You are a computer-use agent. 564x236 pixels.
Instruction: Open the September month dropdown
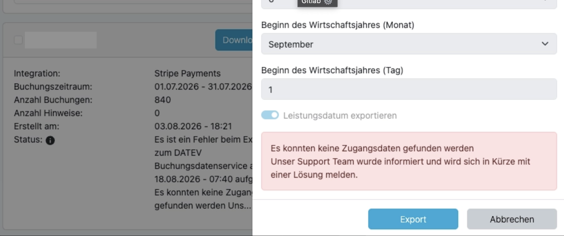click(409, 44)
